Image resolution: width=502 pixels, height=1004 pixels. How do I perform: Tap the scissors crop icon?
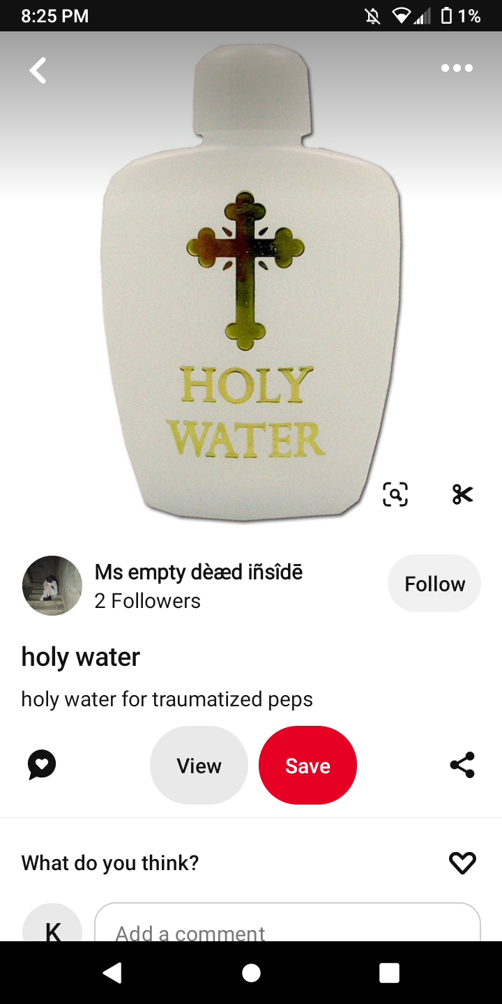[462, 494]
